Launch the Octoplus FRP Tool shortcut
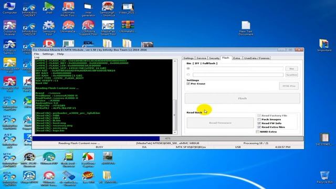This screenshot has width=336, height=189. point(9,65)
